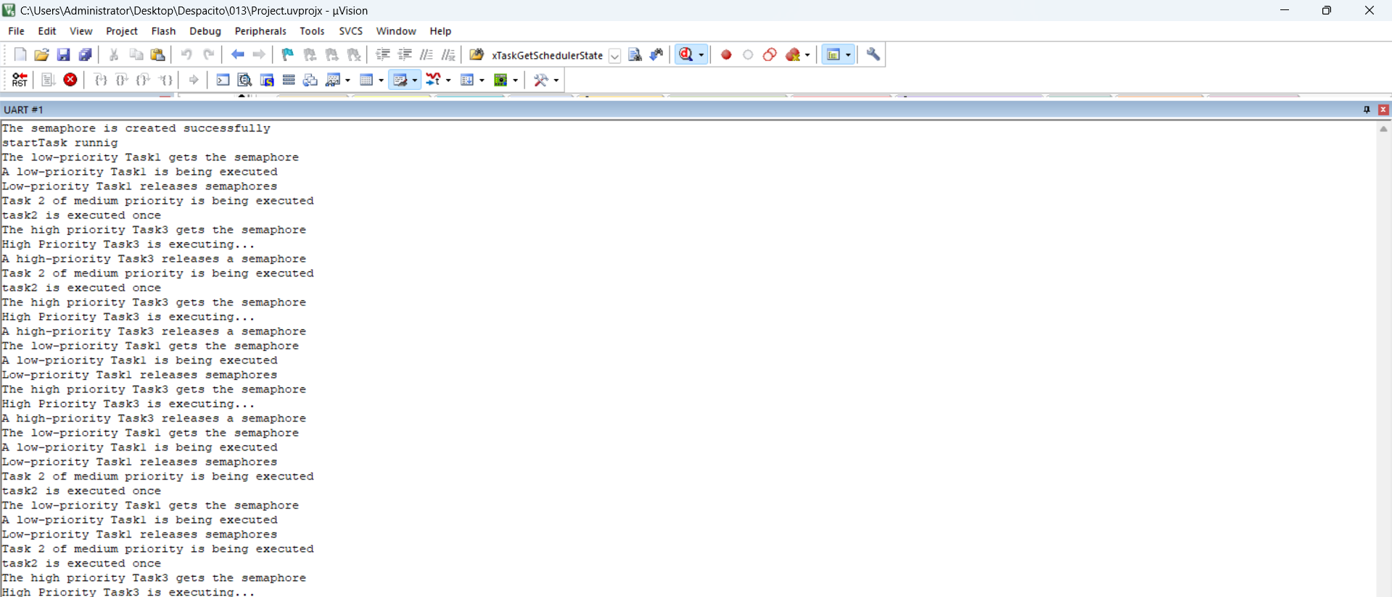Screen dimensions: 1392x597
Task: Click Step Into braces icon
Action: coord(101,80)
